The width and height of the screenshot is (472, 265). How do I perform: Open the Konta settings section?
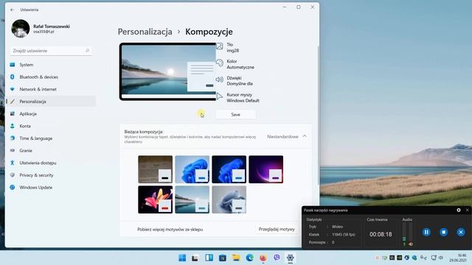pyautogui.click(x=51, y=126)
